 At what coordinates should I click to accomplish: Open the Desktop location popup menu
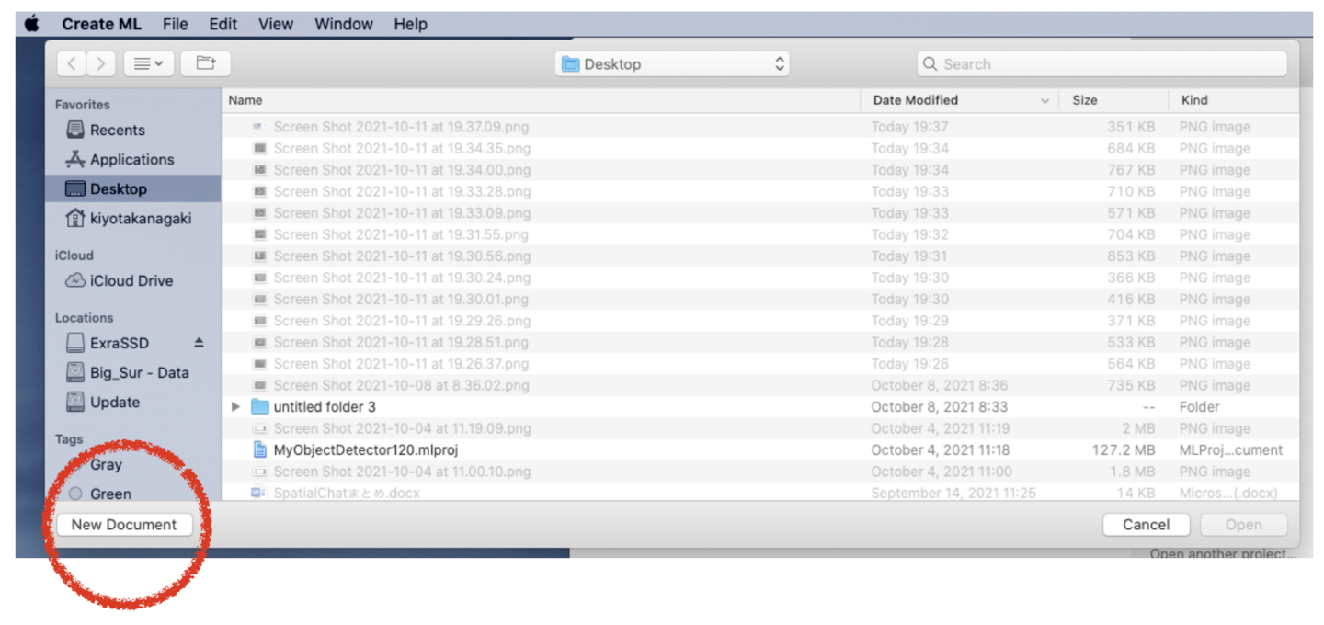coord(673,63)
